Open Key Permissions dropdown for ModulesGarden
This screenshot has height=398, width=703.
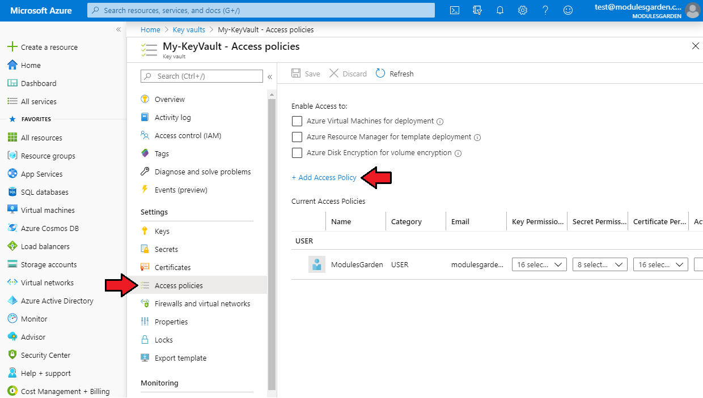pos(539,264)
